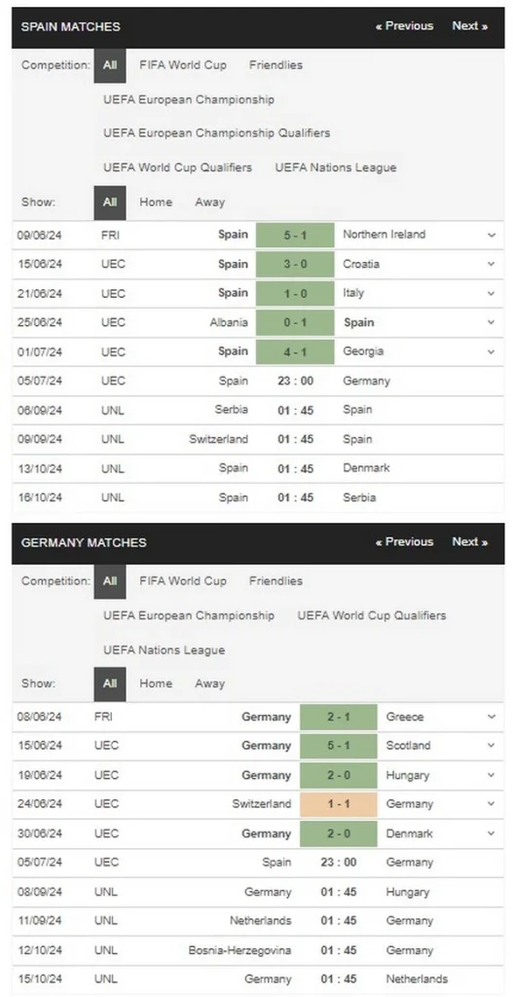The image size is (513, 997).
Task: Open the chevron for Germany 5-1 Scotland
Action: (492, 746)
